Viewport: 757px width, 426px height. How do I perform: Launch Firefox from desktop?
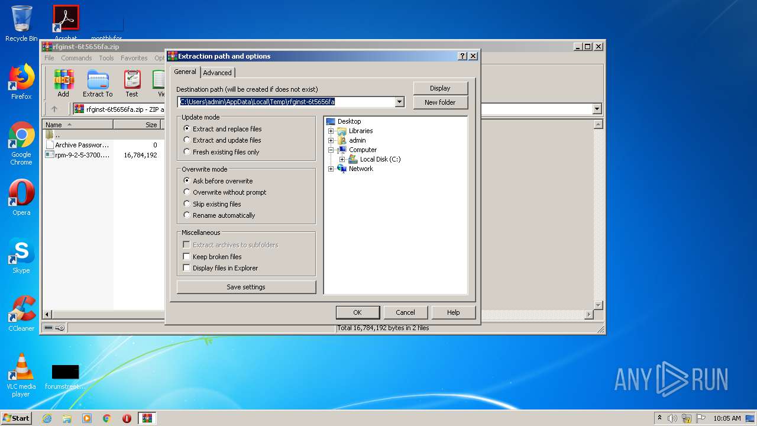[x=21, y=82]
